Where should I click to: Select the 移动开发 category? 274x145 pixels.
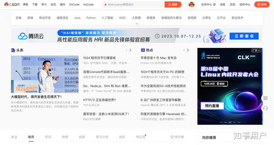pos(45,18)
